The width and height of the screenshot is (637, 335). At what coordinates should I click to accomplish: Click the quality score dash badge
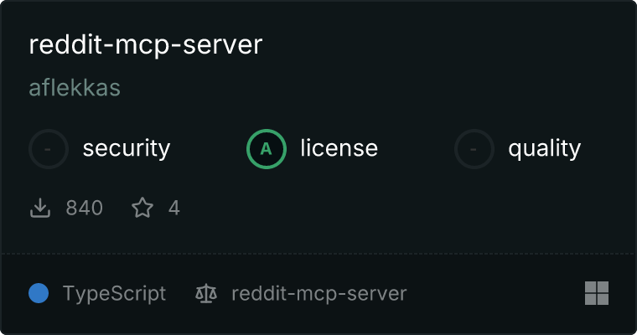pos(474,149)
